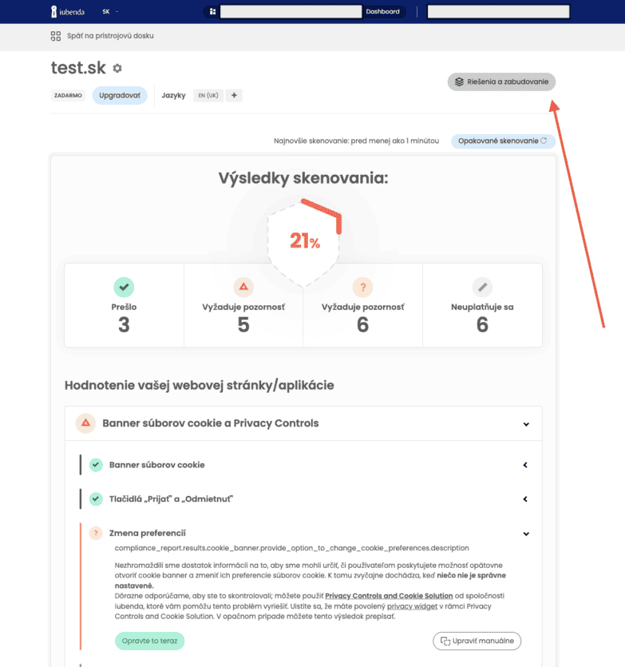Click the red warning triangle icon
Viewport: 625px width, 667px height.
point(243,288)
